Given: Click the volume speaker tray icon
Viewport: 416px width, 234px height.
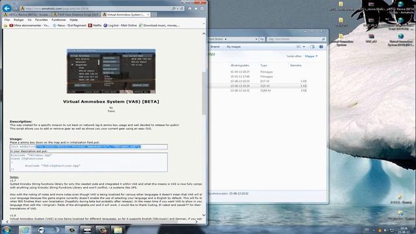Looking at the screenshot, I should coord(385,230).
